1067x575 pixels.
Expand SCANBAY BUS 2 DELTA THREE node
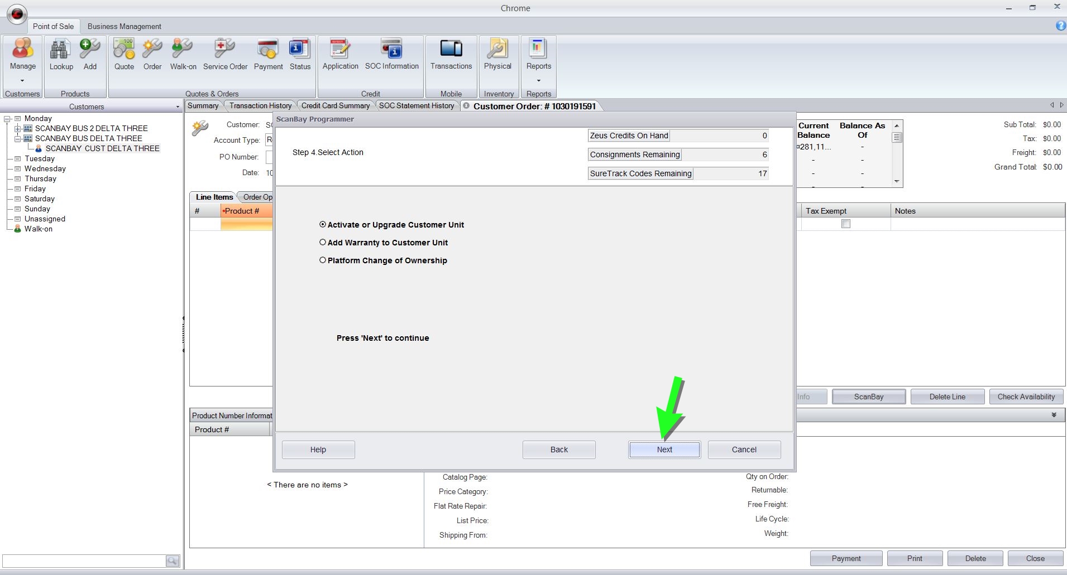pyautogui.click(x=17, y=129)
